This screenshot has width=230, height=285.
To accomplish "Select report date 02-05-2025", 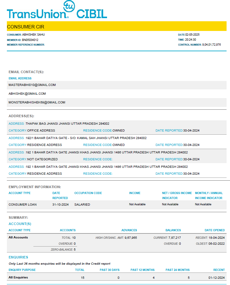I will [x=192, y=35].
